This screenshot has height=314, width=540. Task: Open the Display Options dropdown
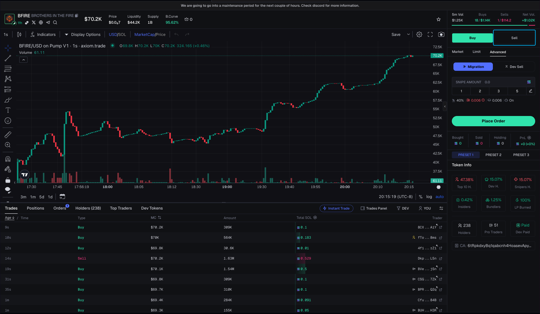82,35
